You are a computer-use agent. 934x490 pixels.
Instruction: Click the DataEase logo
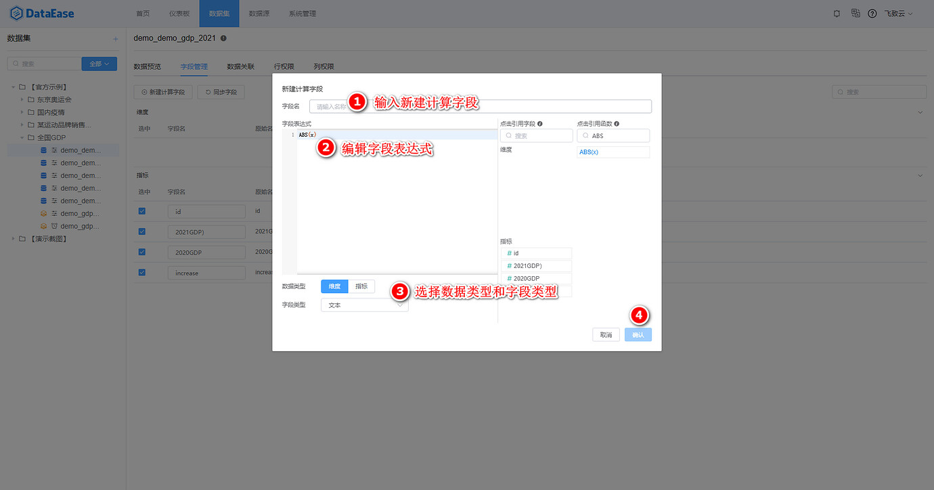(34, 13)
